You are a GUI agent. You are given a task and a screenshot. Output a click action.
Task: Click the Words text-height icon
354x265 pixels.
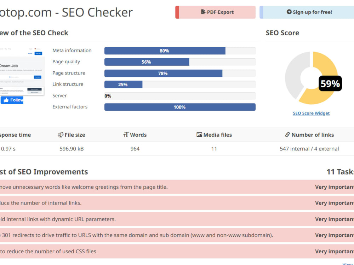pyautogui.click(x=126, y=135)
